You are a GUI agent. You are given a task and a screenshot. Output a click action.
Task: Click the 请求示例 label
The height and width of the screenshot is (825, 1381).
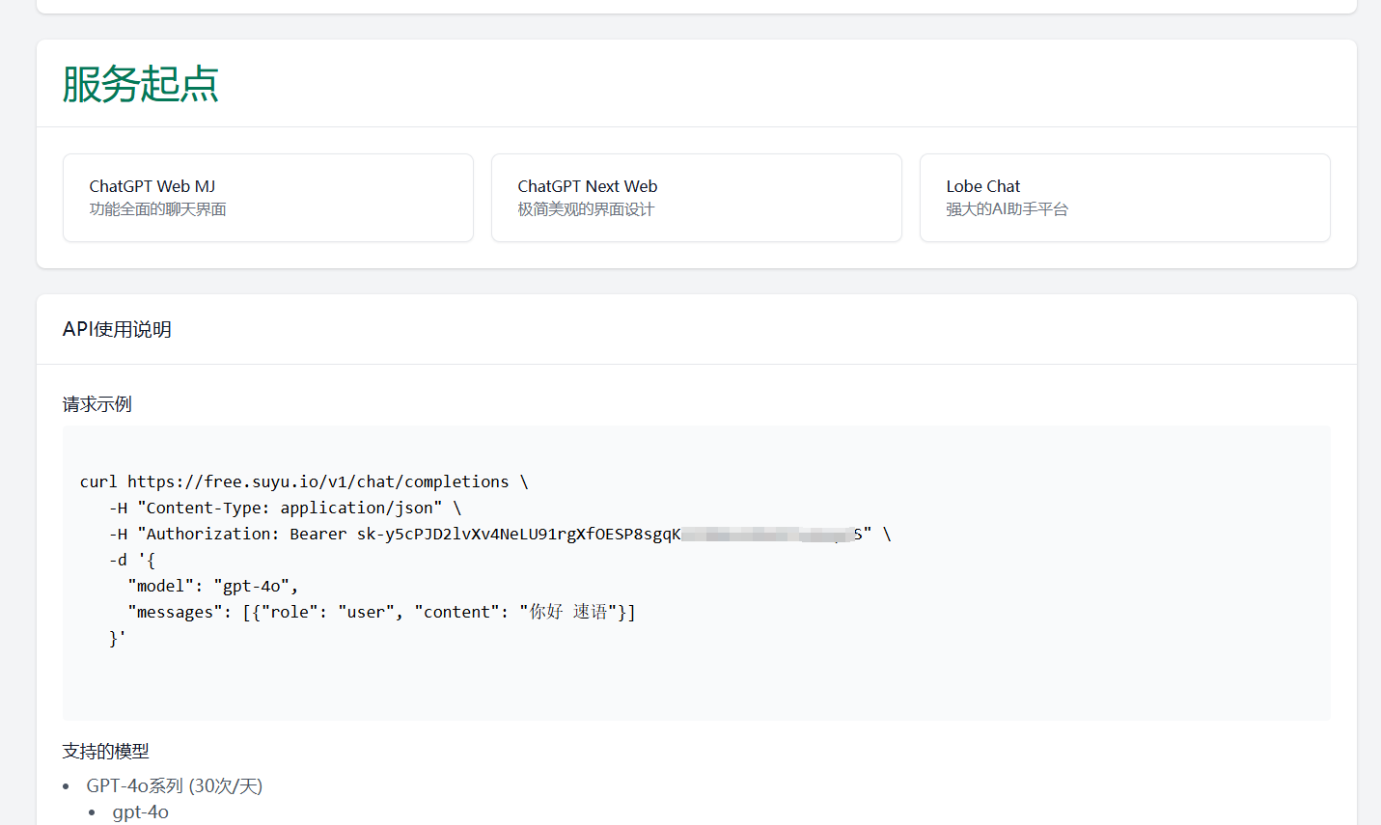coord(97,404)
